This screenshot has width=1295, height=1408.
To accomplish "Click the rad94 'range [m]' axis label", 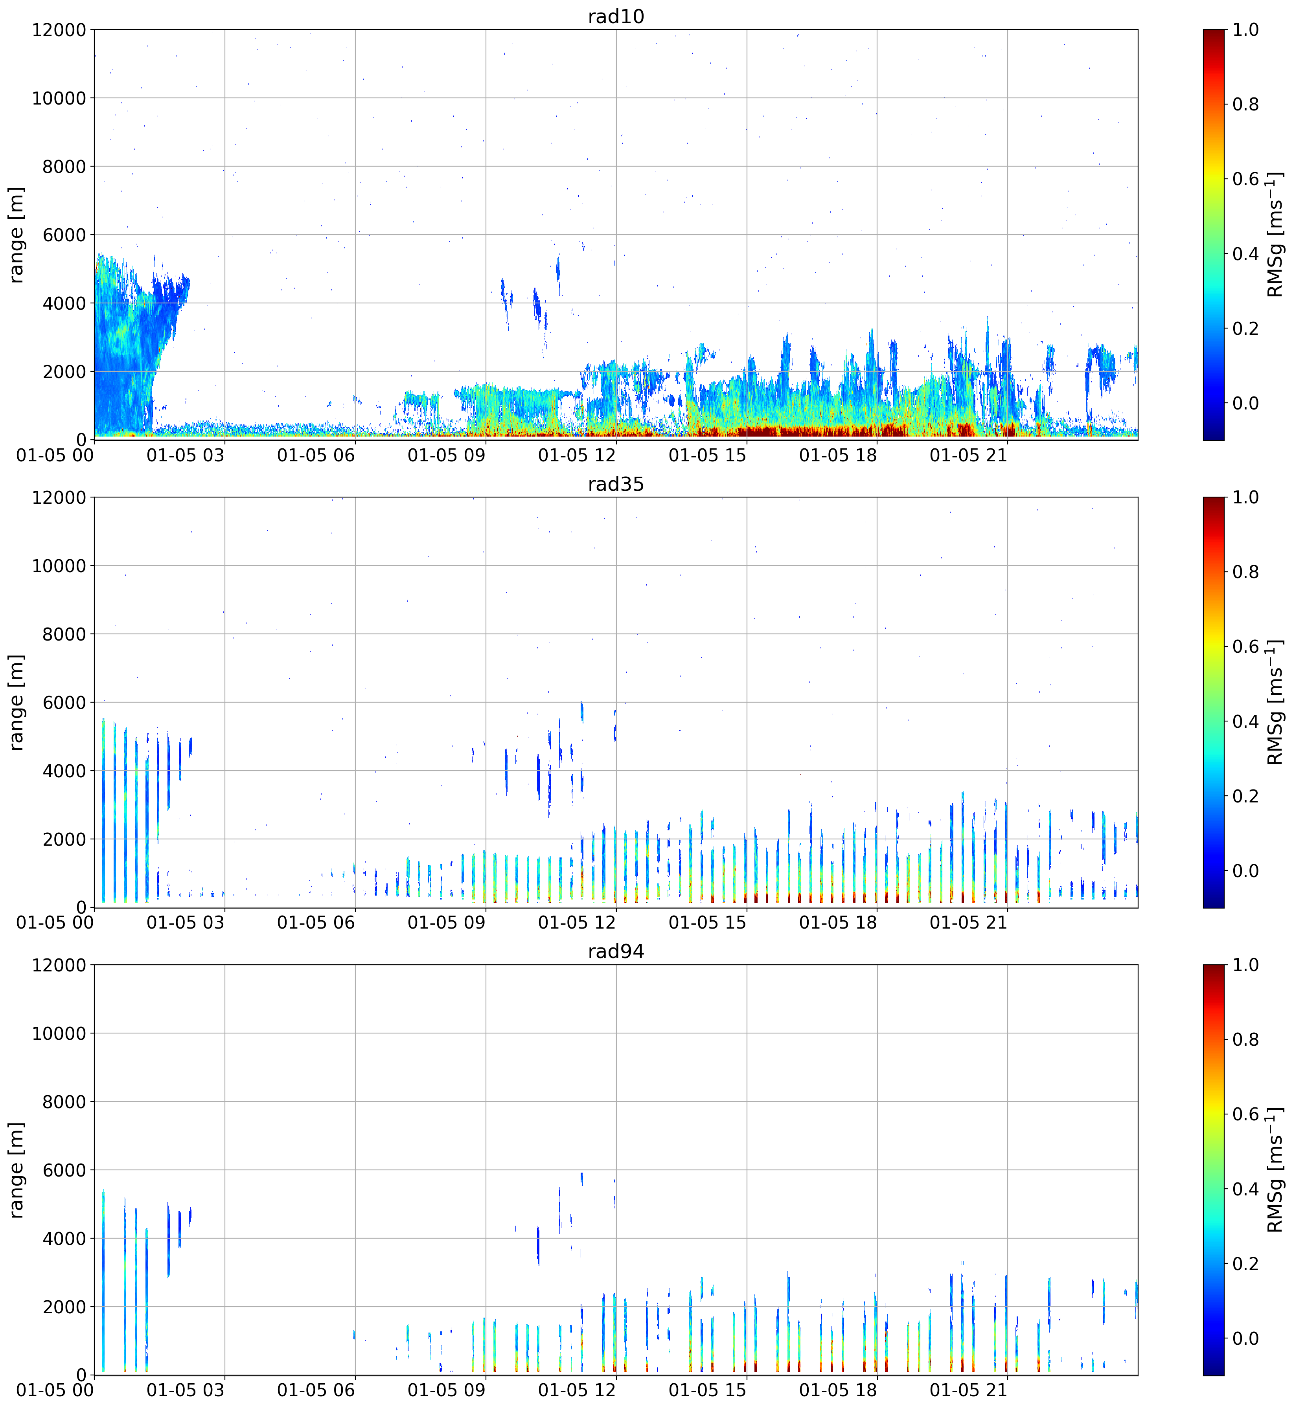I will click(16, 1170).
